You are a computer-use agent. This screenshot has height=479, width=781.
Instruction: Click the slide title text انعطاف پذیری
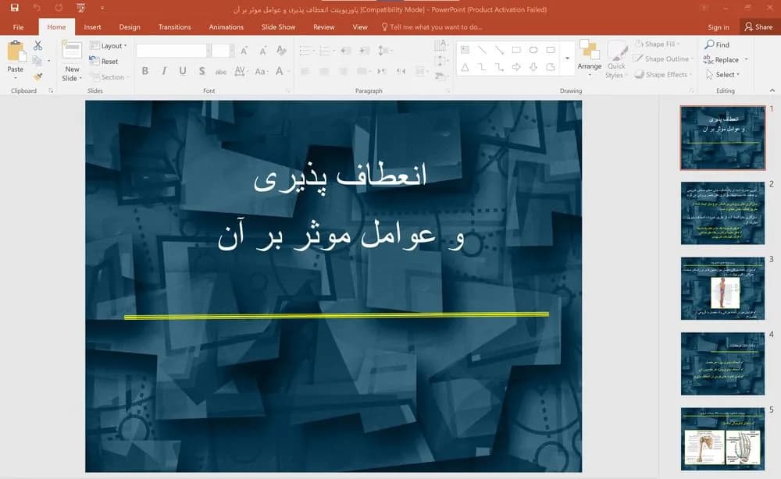(x=341, y=178)
